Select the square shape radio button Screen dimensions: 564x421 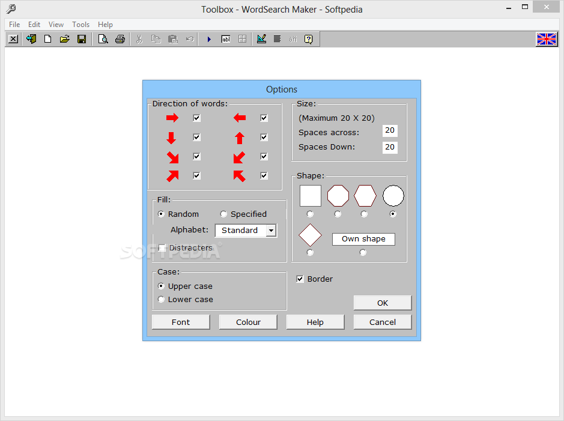click(x=310, y=214)
